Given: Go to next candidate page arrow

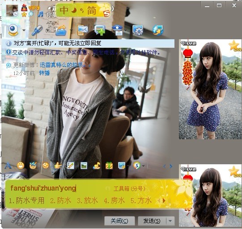Looking at the screenshot, I should (x=164, y=201).
